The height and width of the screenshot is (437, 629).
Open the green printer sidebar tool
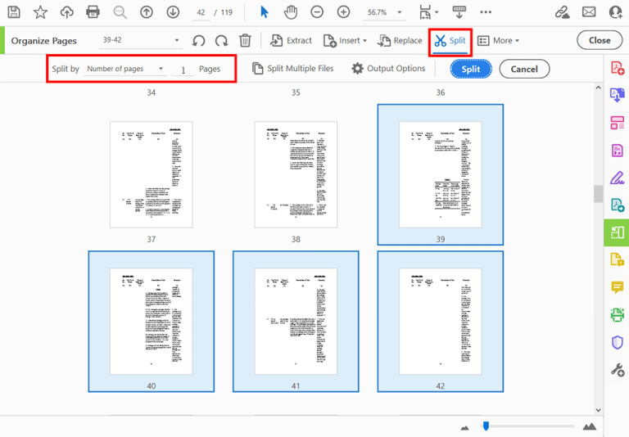(618, 315)
